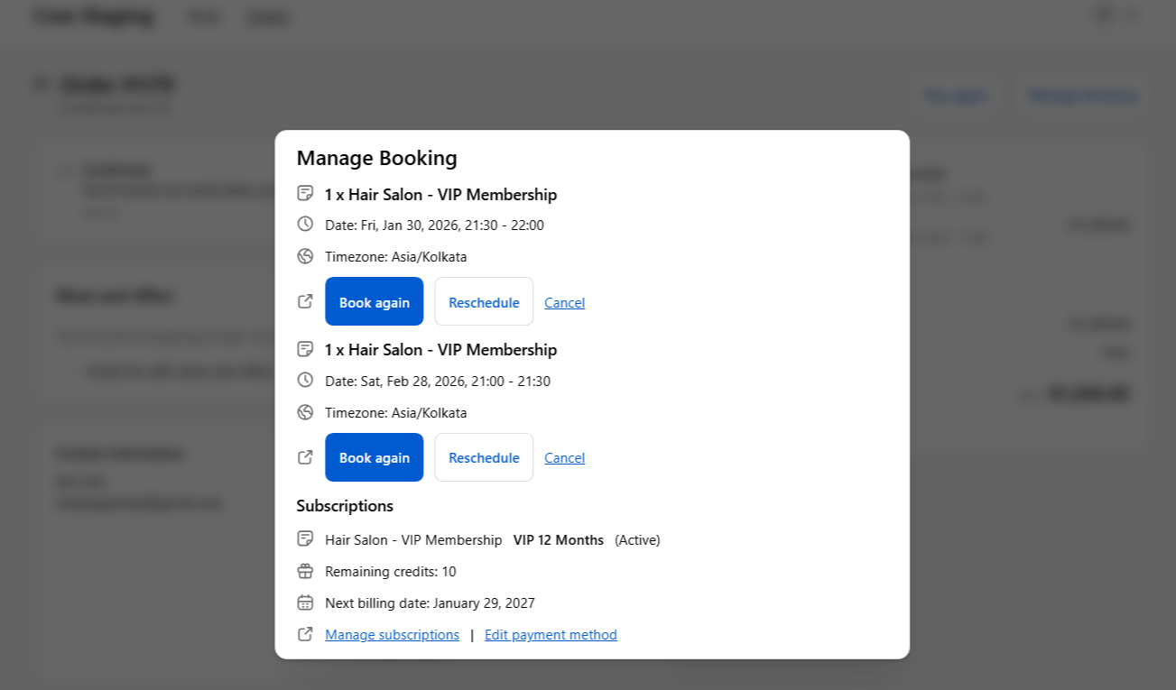The height and width of the screenshot is (690, 1176).
Task: Open the Manage subscriptions link
Action: click(392, 635)
